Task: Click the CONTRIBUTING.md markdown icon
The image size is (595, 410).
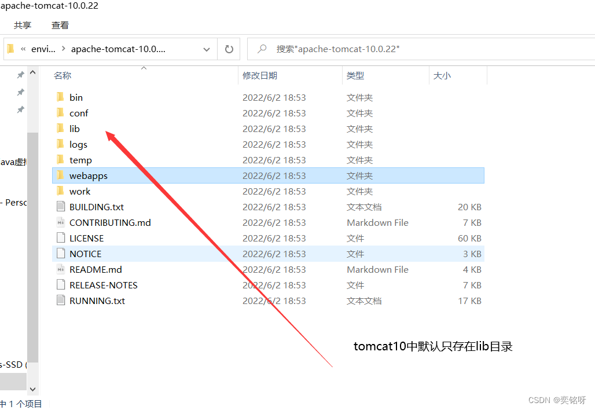Action: tap(61, 222)
